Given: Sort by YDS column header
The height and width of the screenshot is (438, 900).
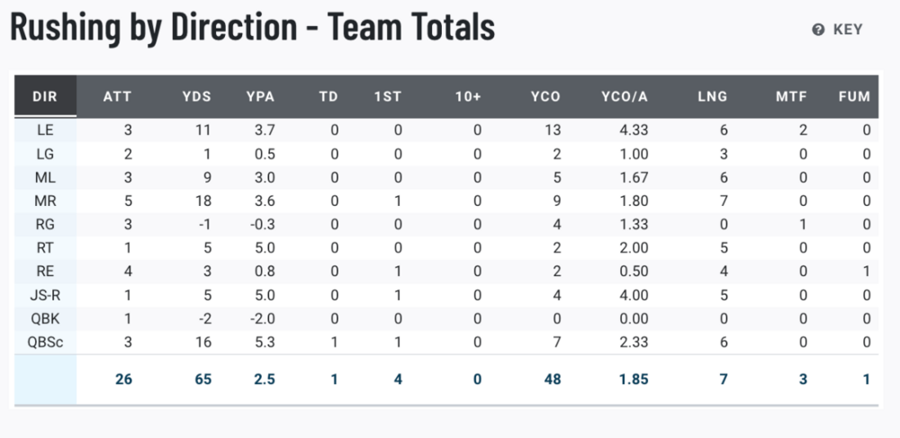Looking at the screenshot, I should (x=196, y=96).
